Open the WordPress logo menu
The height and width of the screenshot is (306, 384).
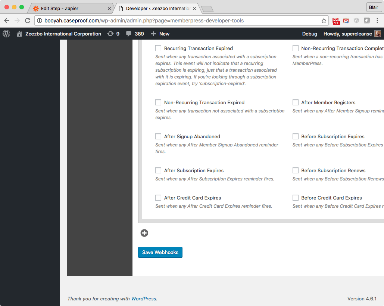tap(6, 34)
